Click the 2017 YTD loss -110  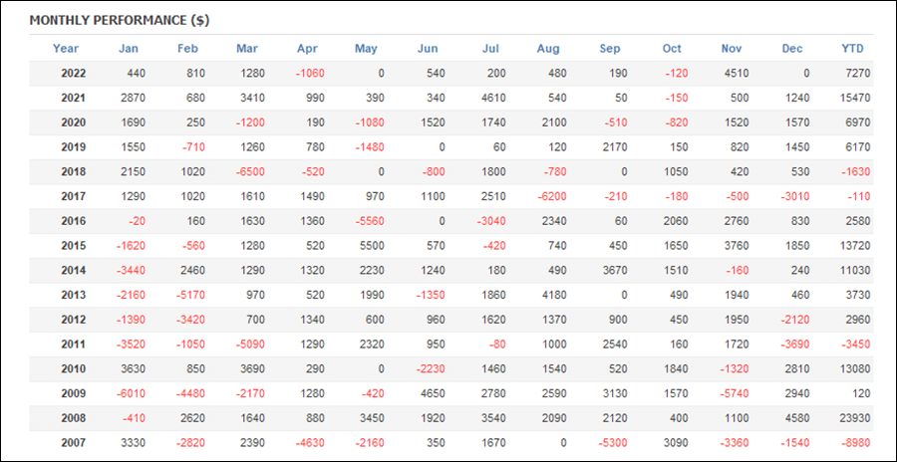pyautogui.click(x=860, y=197)
